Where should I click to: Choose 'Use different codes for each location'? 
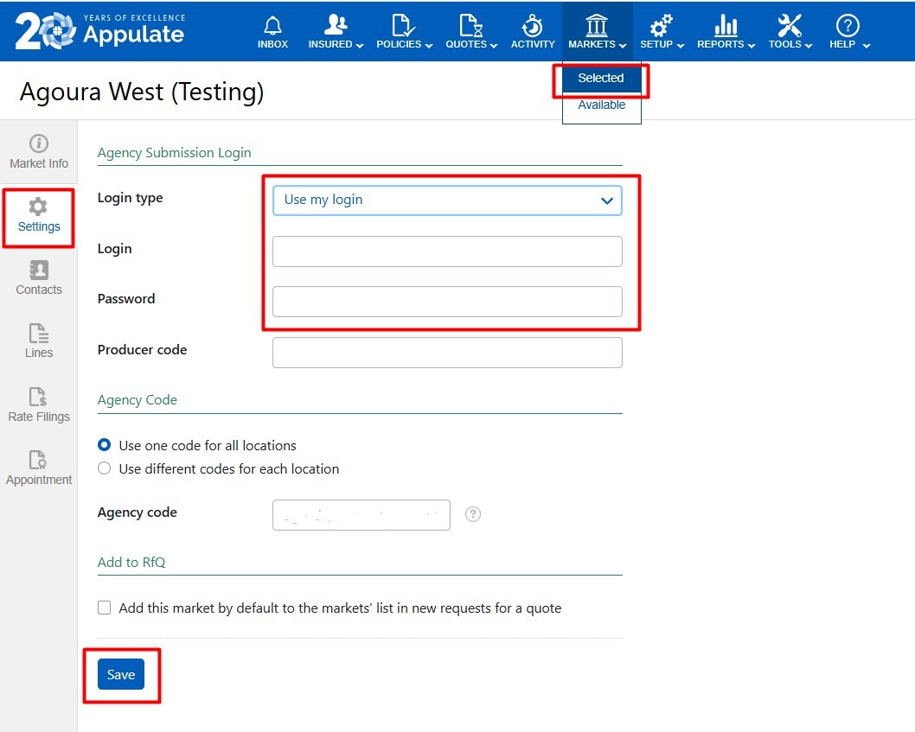point(105,469)
